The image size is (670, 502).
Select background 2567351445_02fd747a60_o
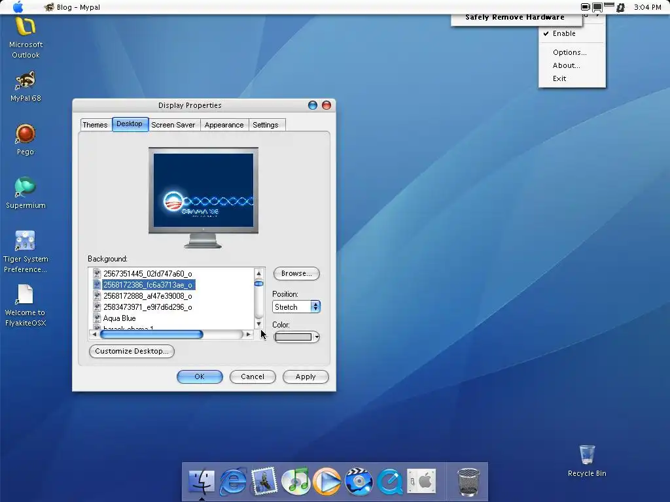coord(147,274)
